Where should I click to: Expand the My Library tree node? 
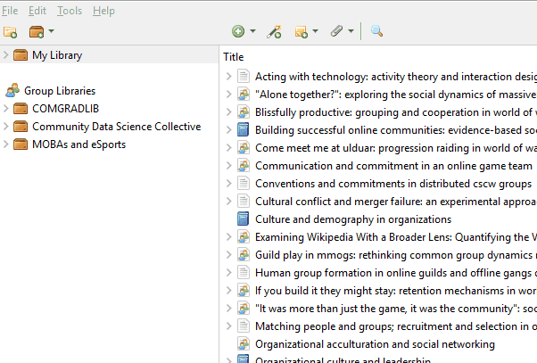point(6,54)
